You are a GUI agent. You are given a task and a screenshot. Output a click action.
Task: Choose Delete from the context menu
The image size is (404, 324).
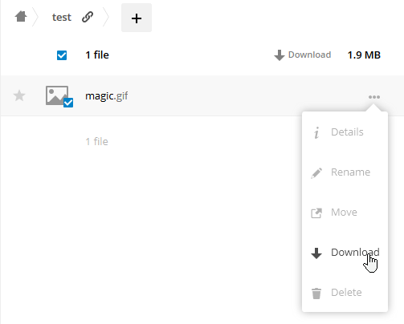pos(345,293)
